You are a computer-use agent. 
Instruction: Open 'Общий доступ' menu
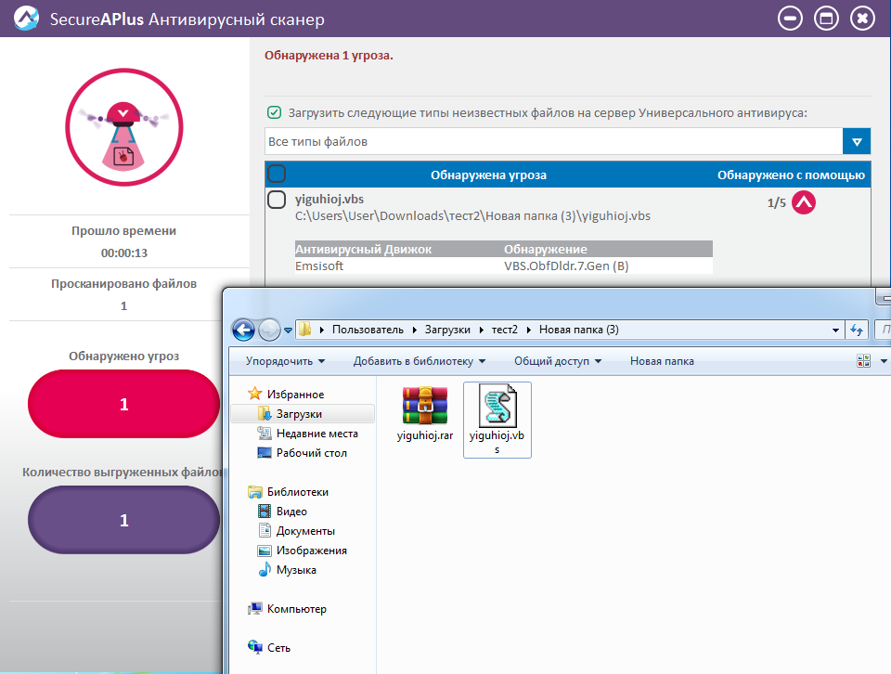click(x=558, y=361)
